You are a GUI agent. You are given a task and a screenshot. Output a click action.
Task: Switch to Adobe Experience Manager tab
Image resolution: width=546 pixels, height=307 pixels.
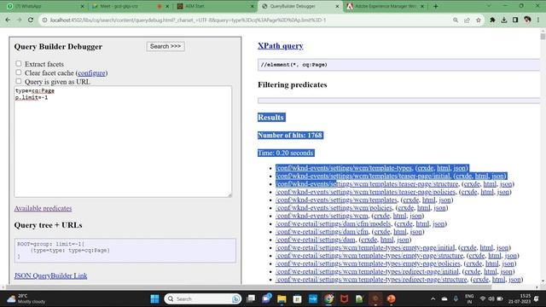coord(386,6)
